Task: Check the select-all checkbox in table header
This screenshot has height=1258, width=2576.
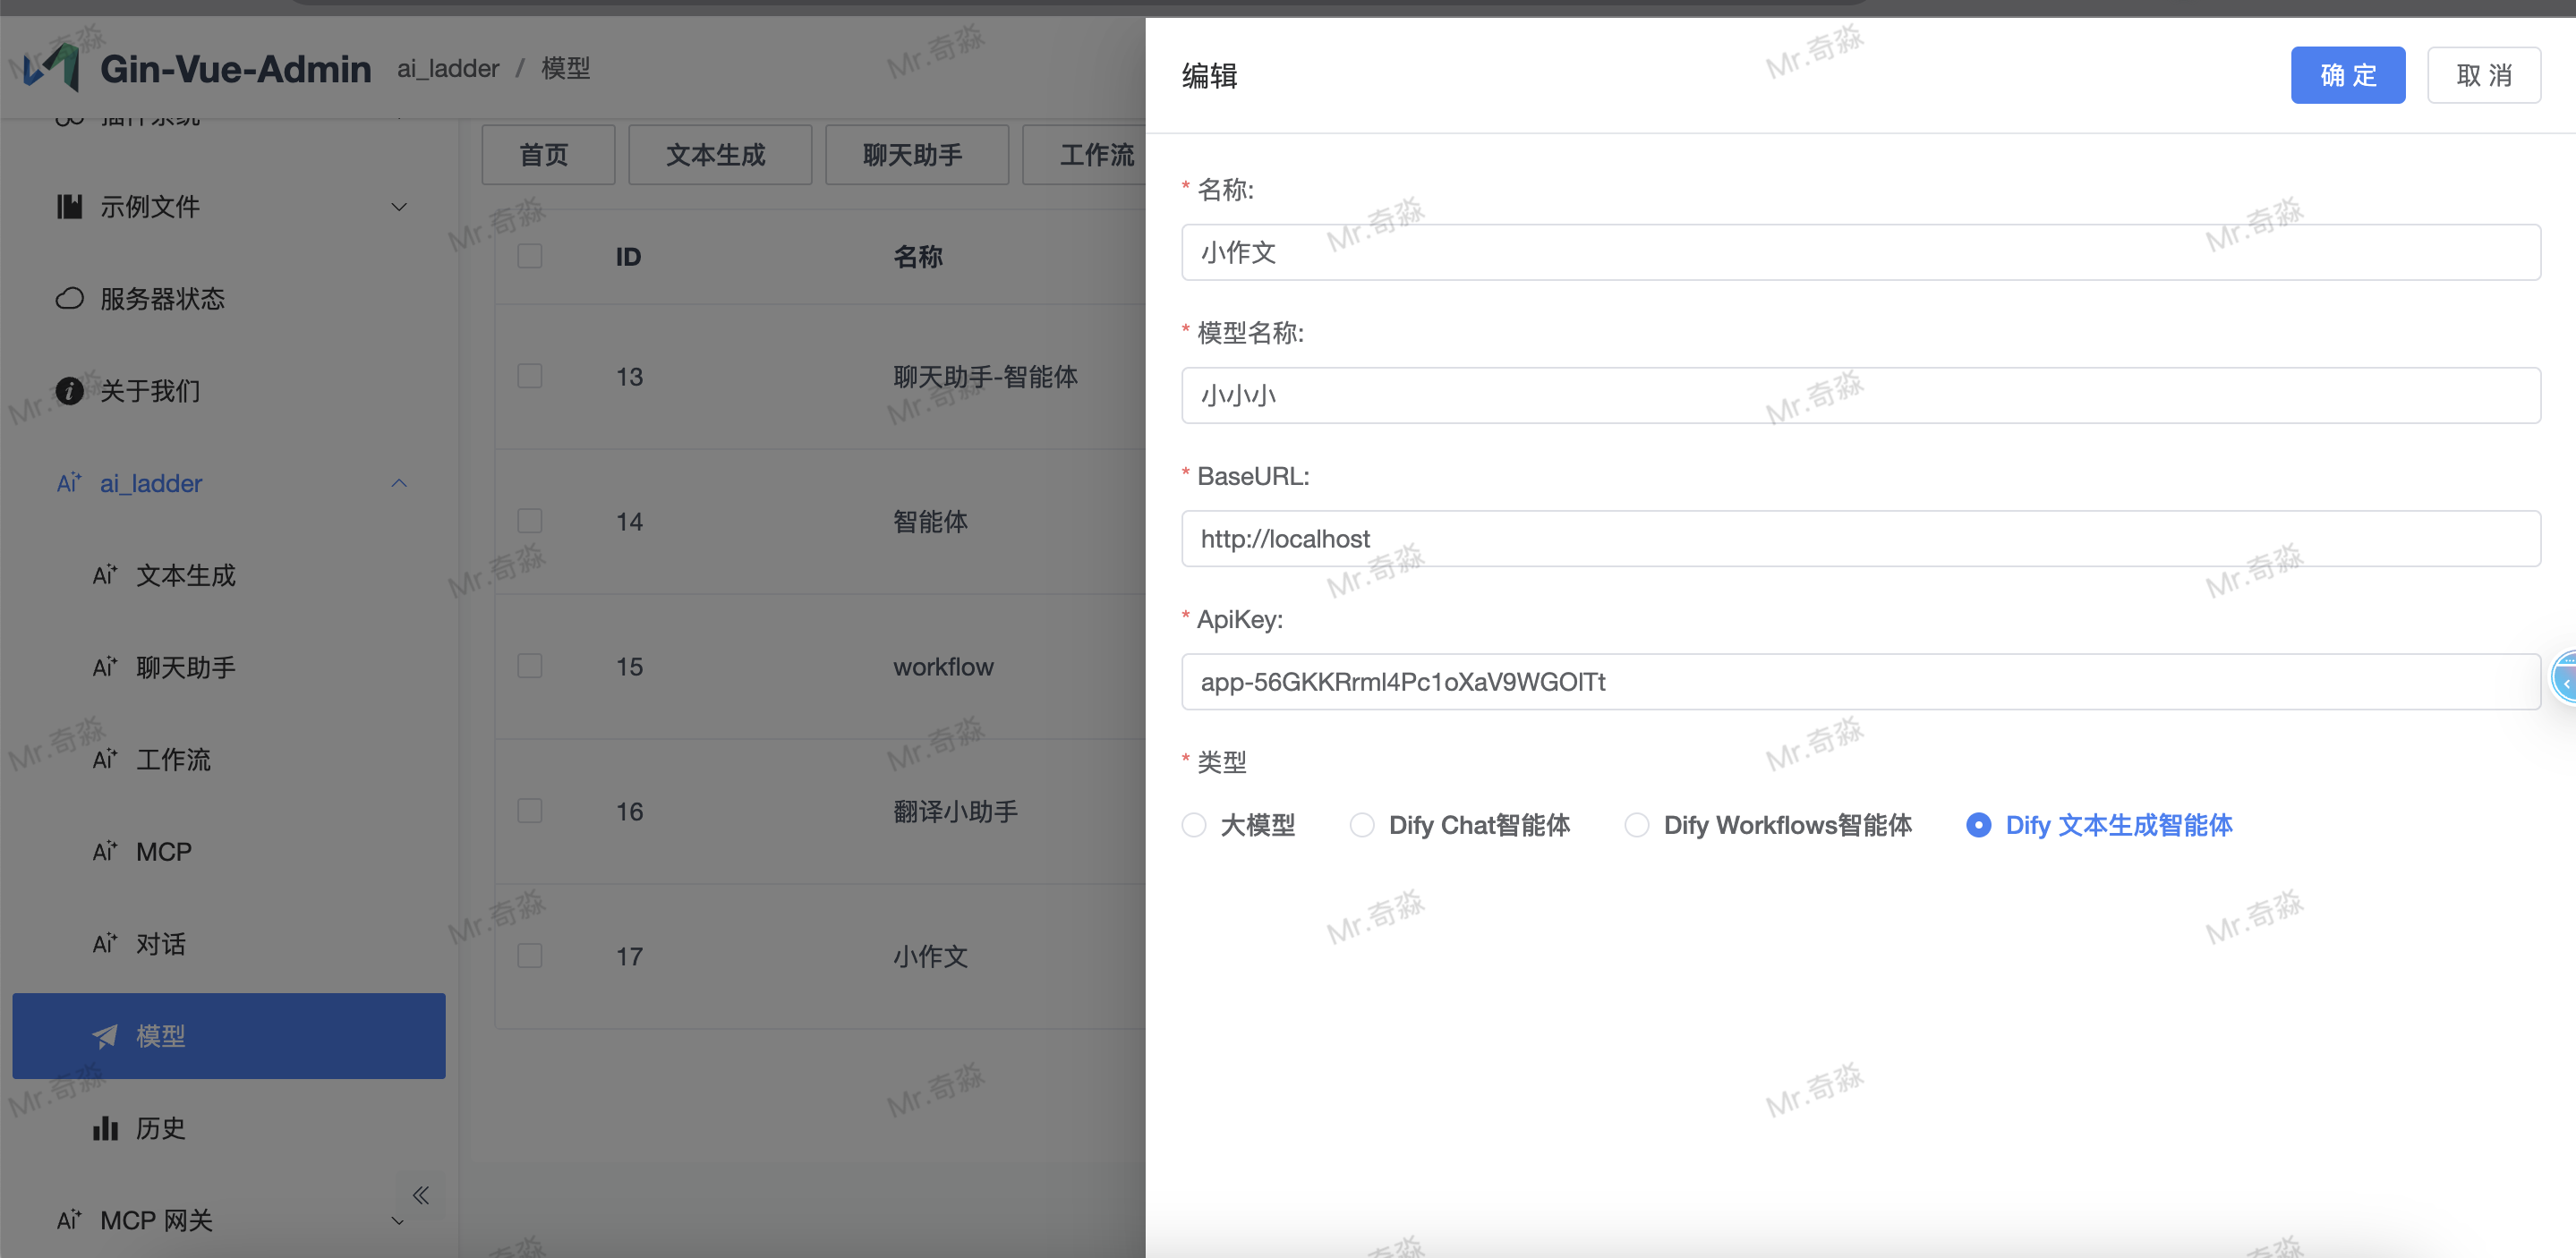Action: (x=529, y=255)
